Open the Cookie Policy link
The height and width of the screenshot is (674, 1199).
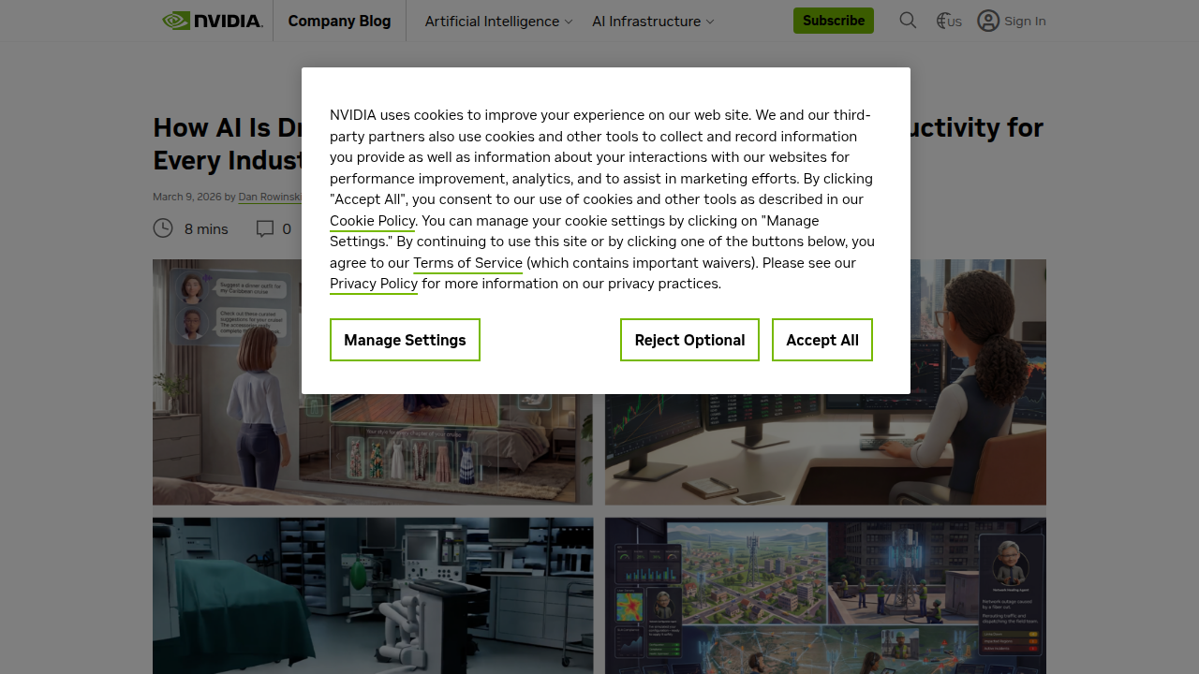tap(372, 221)
